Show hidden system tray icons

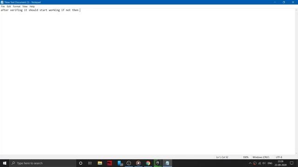point(250,163)
